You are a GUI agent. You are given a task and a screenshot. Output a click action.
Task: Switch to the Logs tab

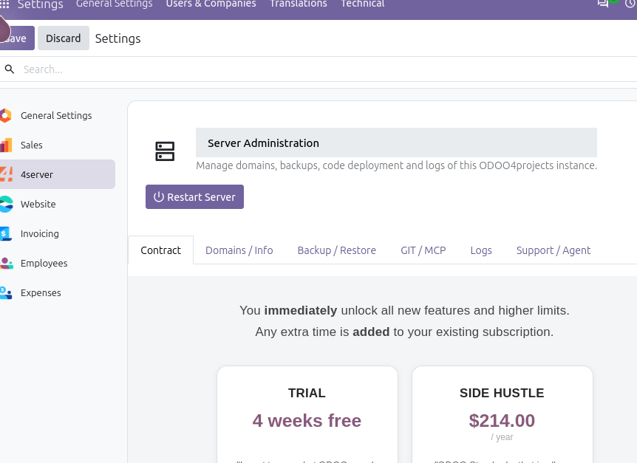pos(481,250)
